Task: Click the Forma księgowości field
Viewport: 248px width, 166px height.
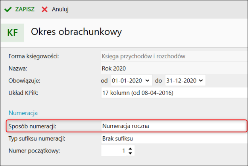Action: coord(174,56)
